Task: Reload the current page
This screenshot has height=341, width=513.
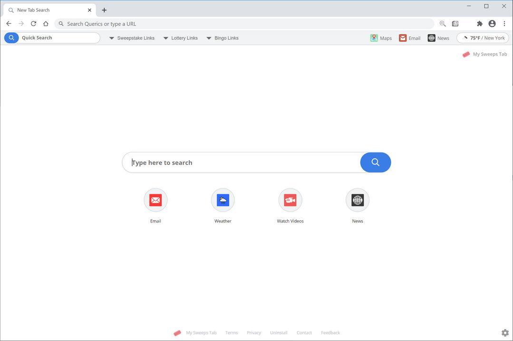Action: (x=33, y=24)
